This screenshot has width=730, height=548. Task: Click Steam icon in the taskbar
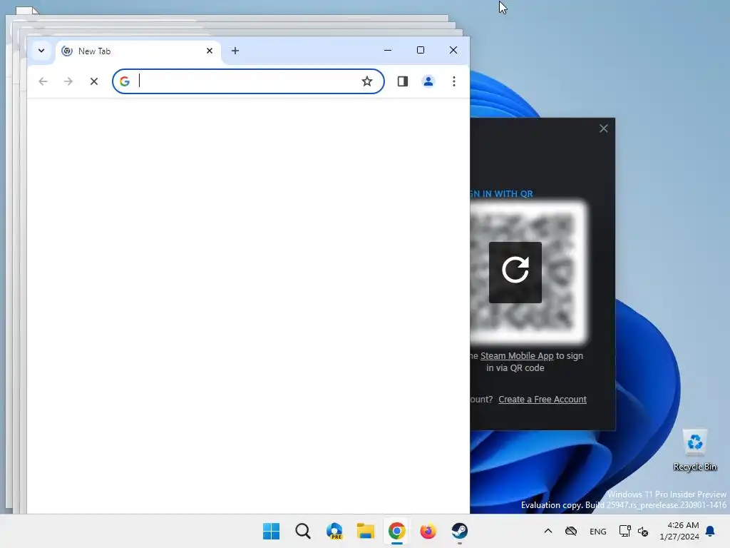460,531
